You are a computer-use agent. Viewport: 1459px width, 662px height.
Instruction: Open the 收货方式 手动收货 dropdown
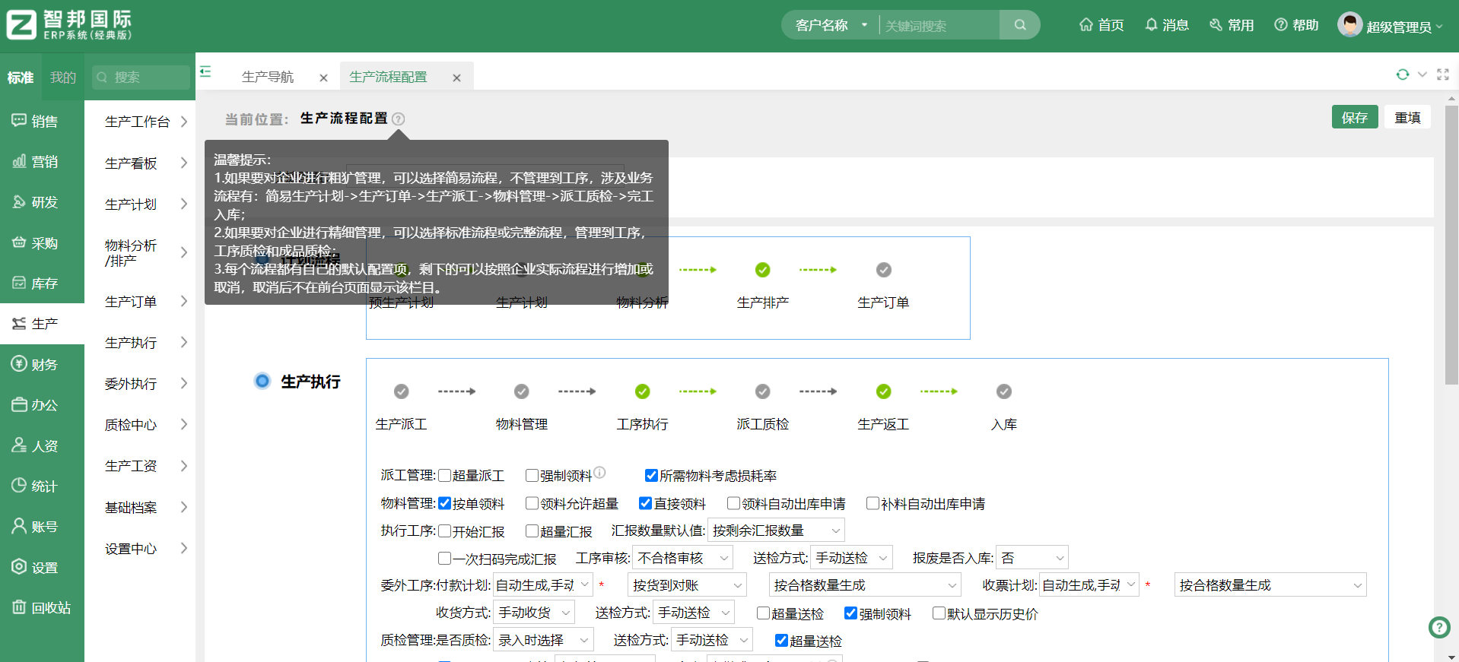pyautogui.click(x=534, y=613)
